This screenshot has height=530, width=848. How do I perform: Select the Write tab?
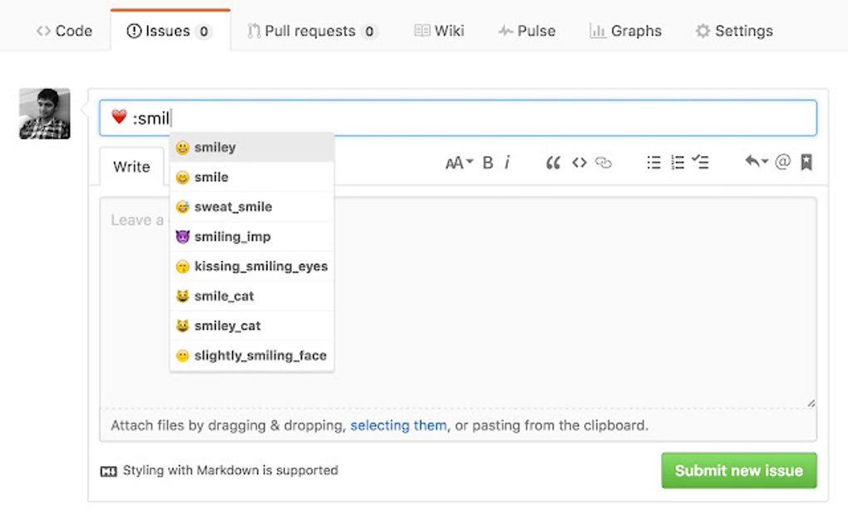point(131,166)
